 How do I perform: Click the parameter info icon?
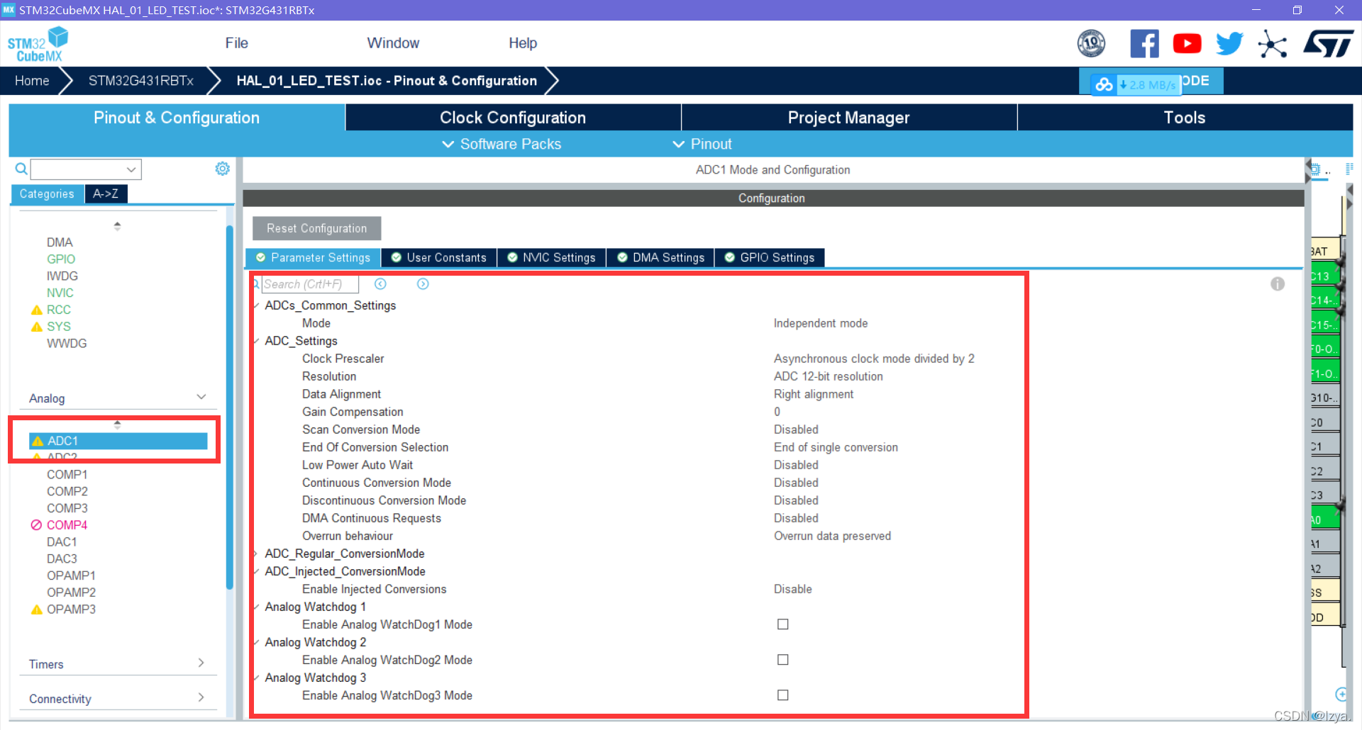click(x=1278, y=284)
